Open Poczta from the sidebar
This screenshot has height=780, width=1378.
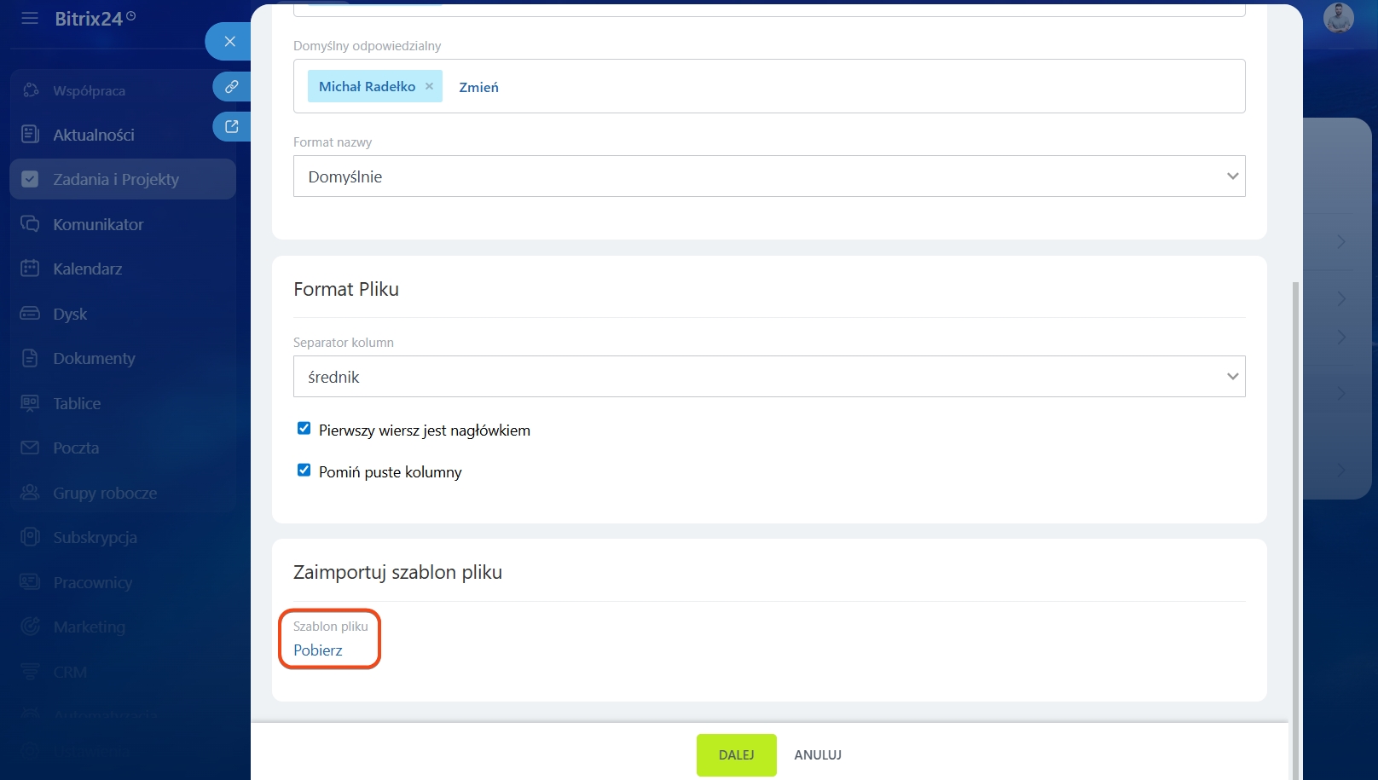tap(76, 448)
